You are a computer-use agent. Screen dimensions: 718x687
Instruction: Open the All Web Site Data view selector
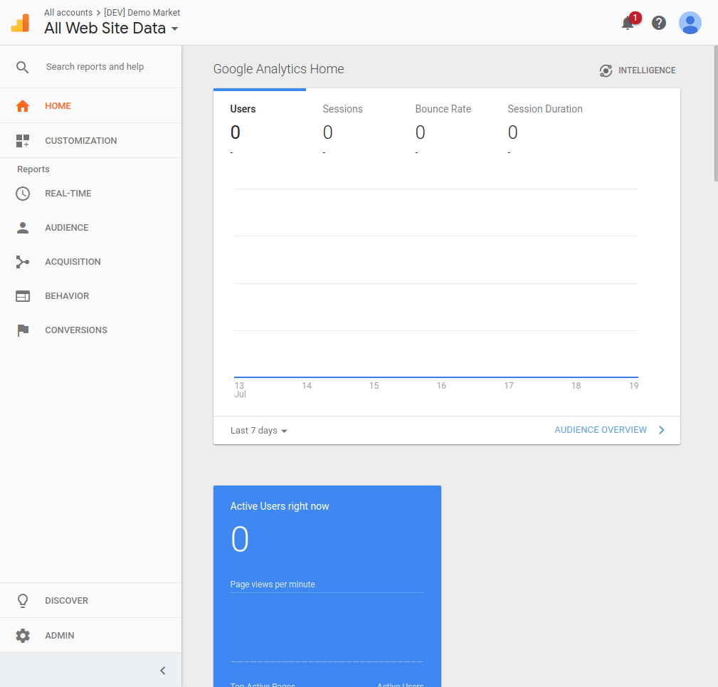(x=111, y=28)
